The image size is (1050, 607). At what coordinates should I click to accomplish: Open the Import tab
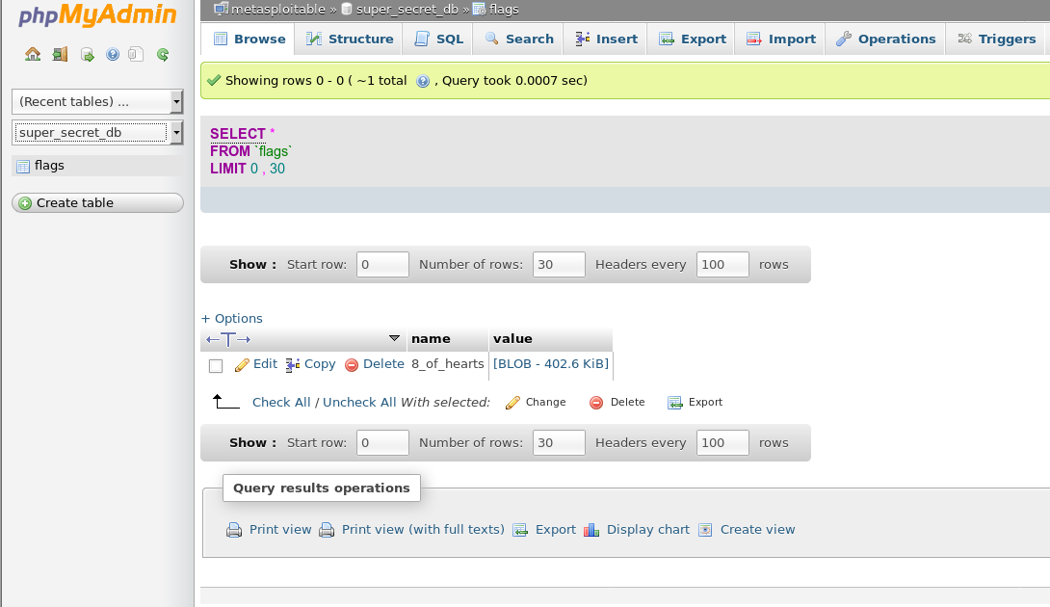pos(781,39)
